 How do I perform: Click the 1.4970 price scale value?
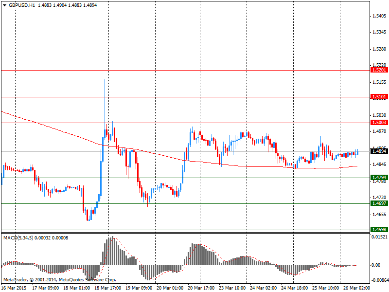[379, 131]
